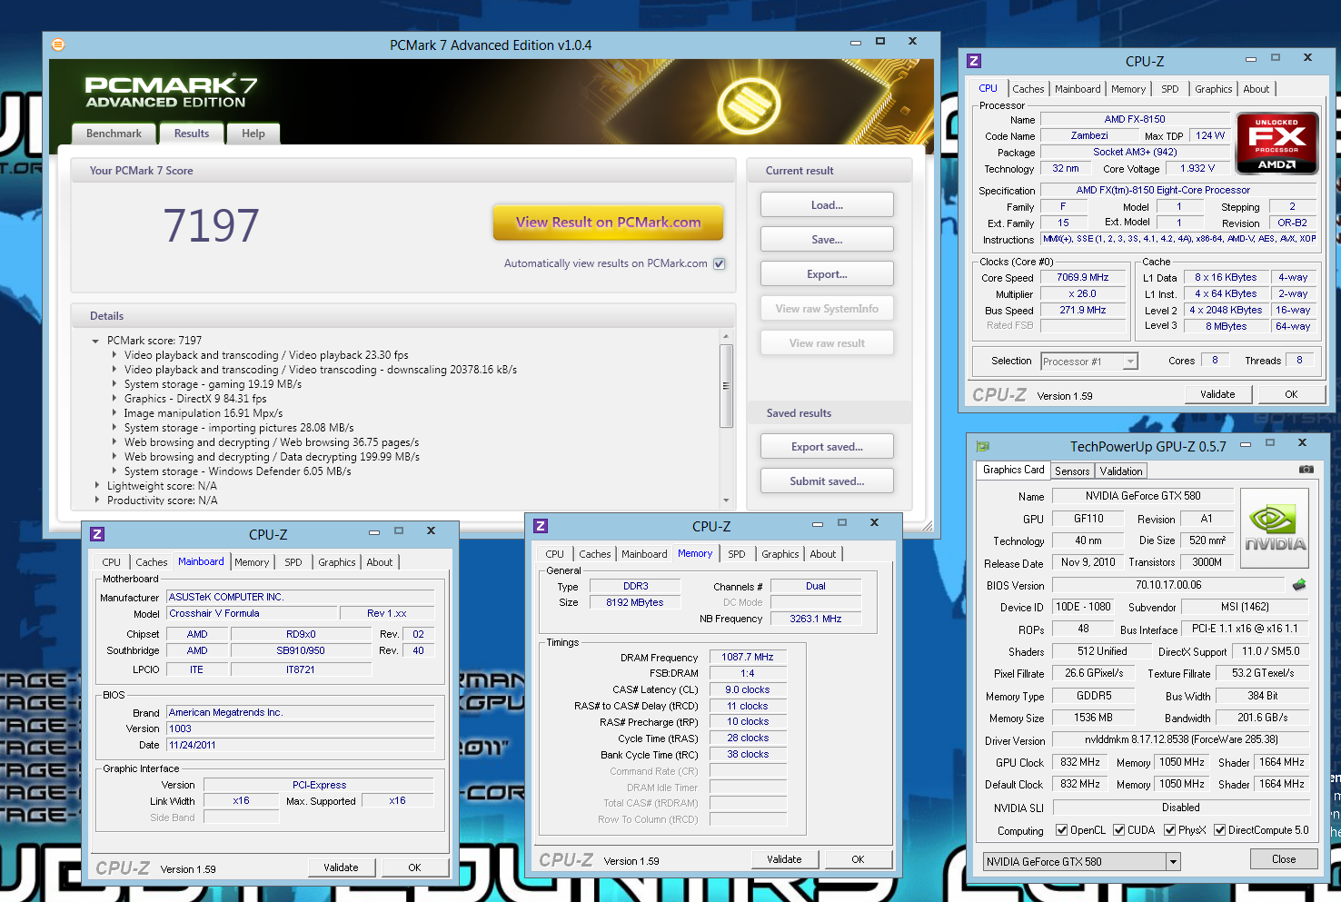Click View Result on PCMark.com button
The height and width of the screenshot is (902, 1341).
tap(609, 222)
